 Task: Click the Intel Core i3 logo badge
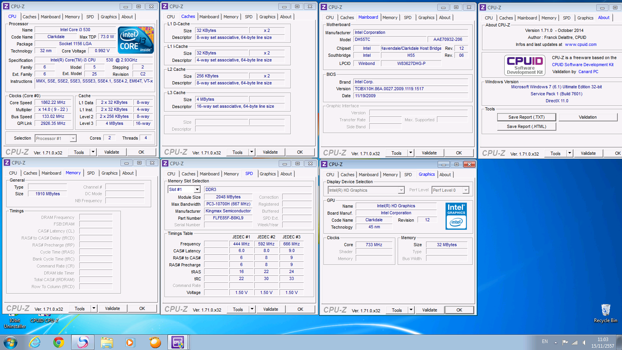136,40
